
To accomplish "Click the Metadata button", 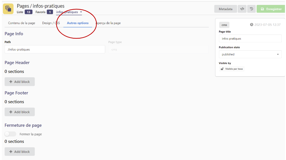I will pos(225,9).
